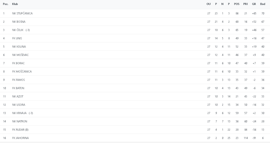
Task: Open NK MOŠEVAC team entry
Action: click(x=20, y=55)
